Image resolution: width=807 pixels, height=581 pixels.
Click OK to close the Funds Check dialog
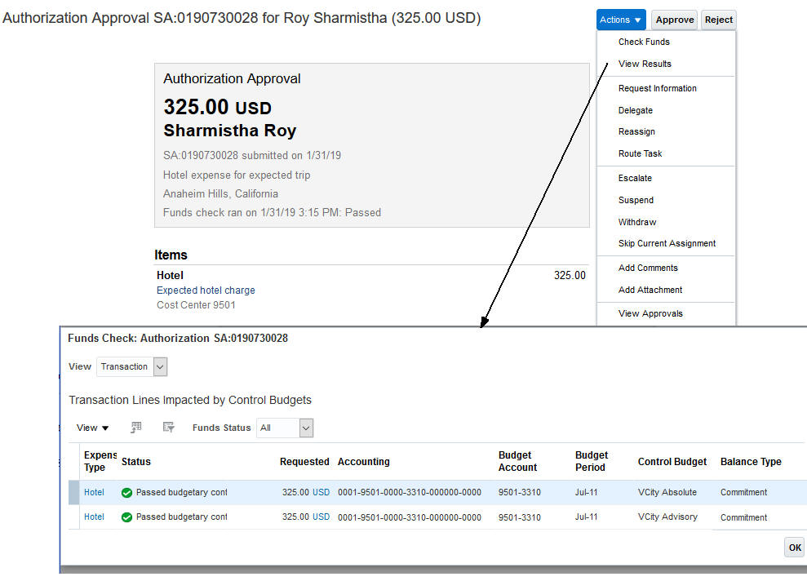(795, 548)
